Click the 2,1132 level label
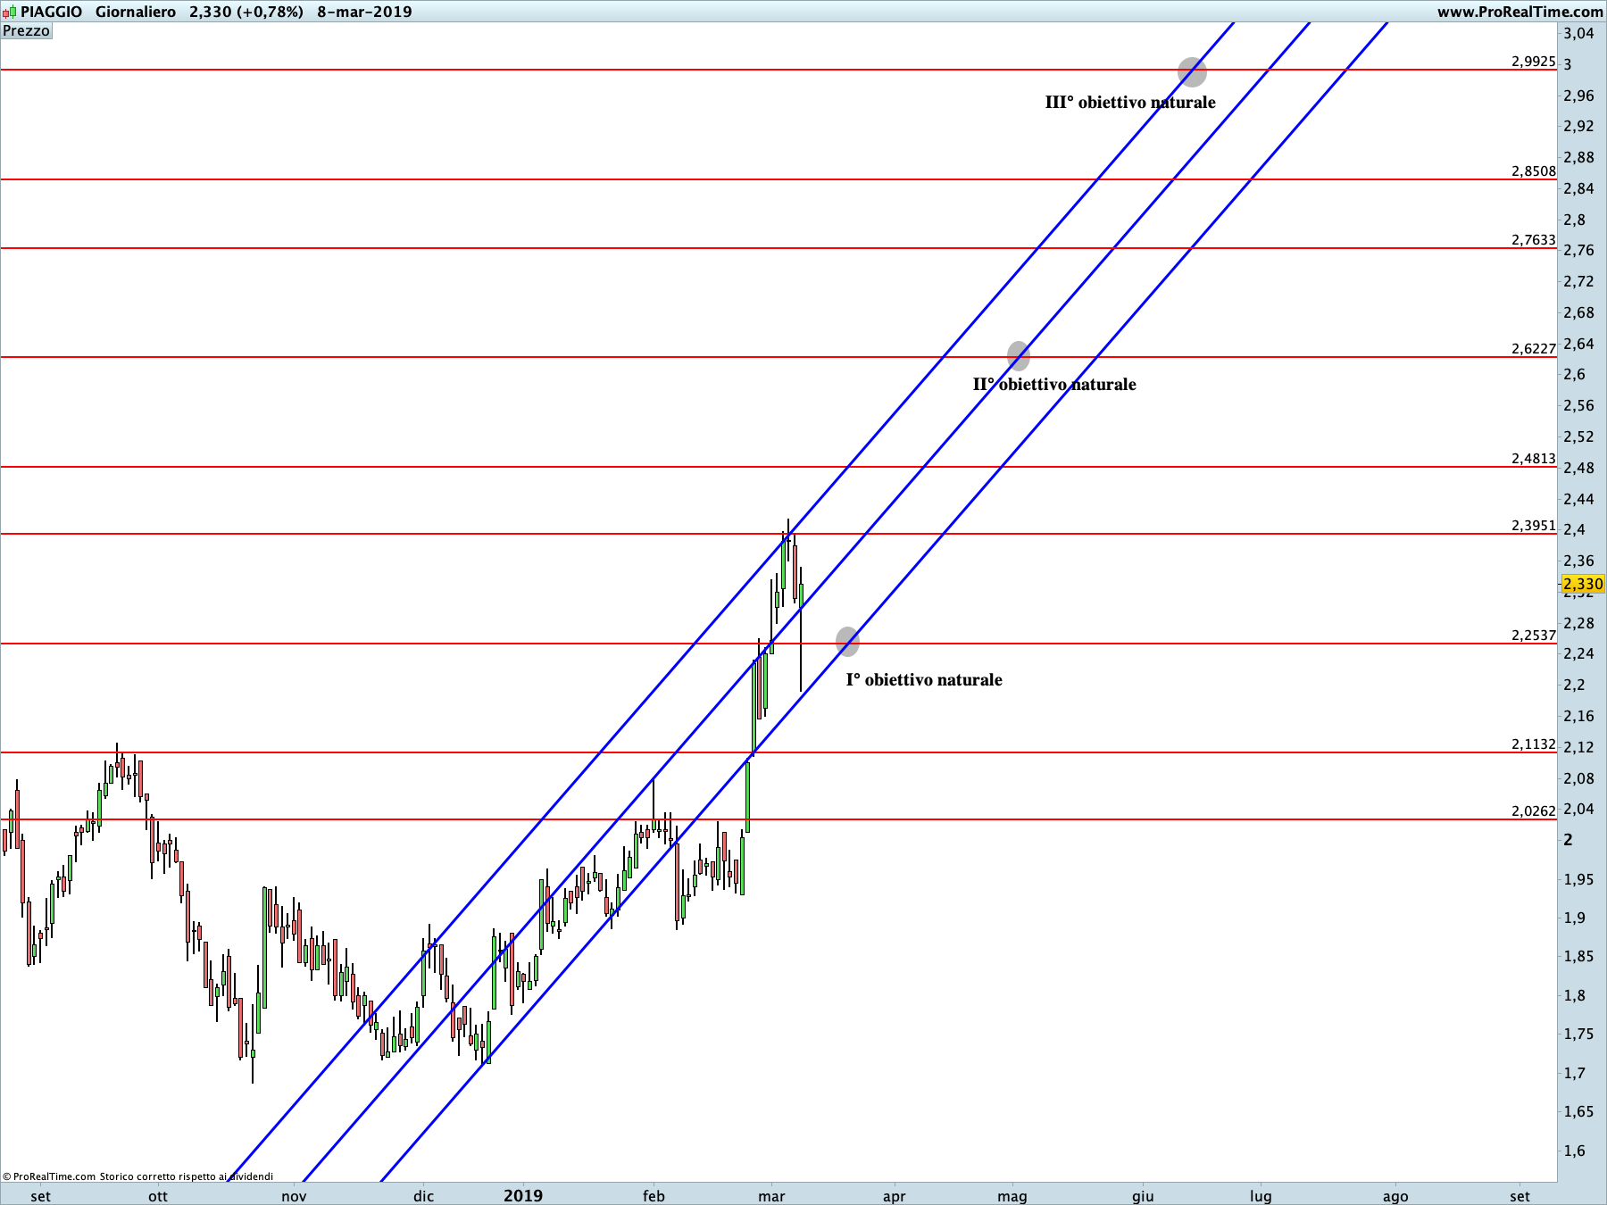The width and height of the screenshot is (1607, 1205). pyautogui.click(x=1533, y=744)
